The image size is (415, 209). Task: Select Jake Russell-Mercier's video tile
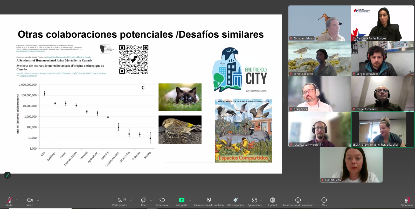point(320,129)
